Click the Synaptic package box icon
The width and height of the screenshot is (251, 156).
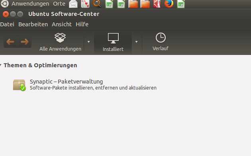[x=19, y=85]
